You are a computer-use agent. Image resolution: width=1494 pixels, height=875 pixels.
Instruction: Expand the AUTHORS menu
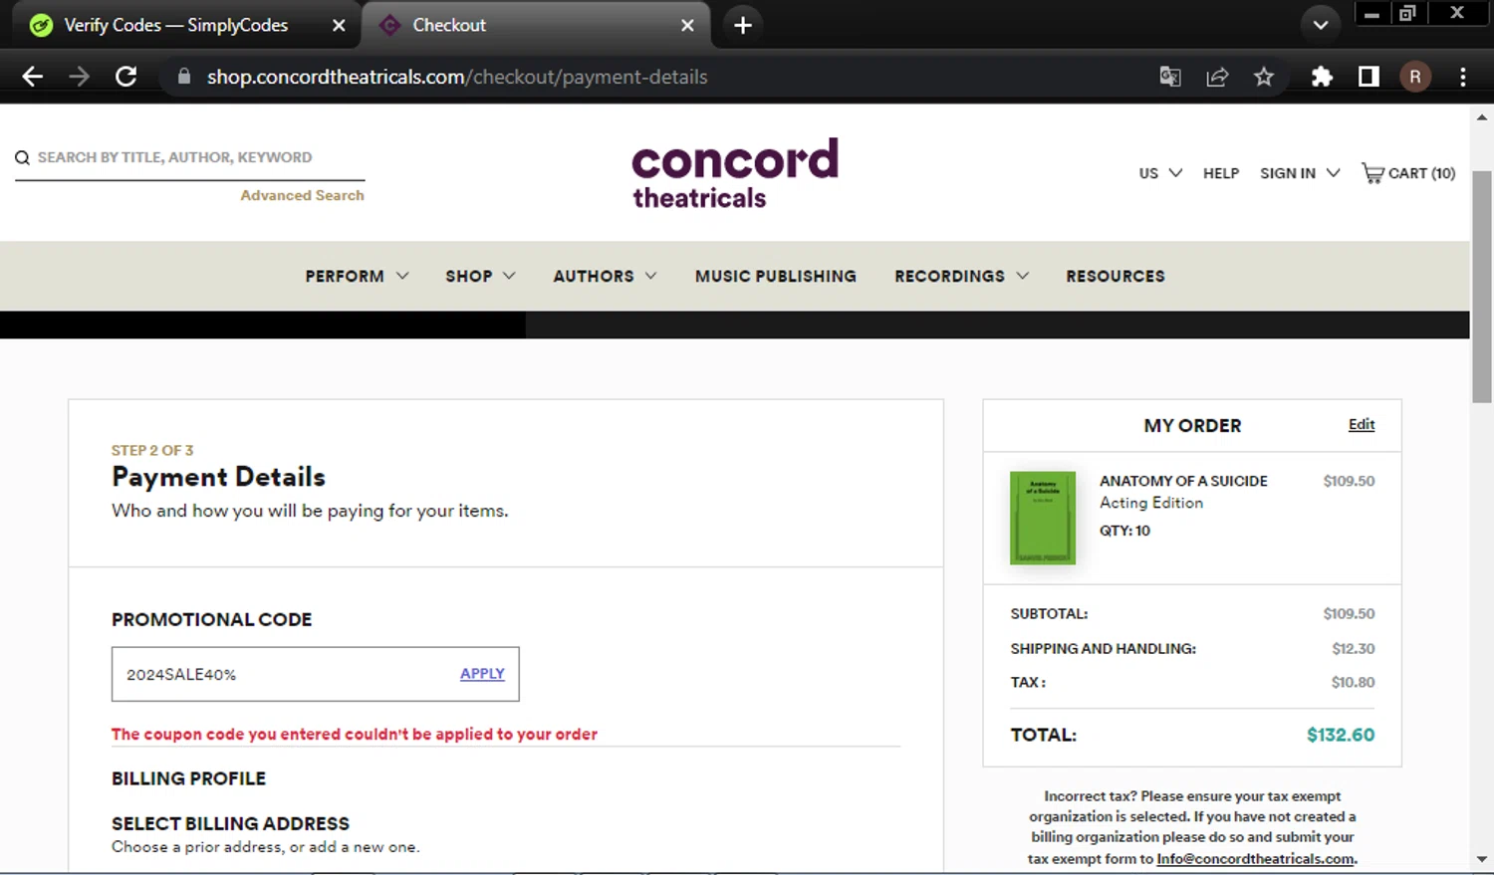605,276
